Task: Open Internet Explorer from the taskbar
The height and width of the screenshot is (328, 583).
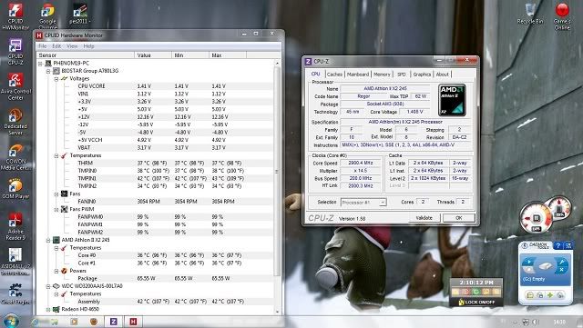Action: click(x=36, y=322)
